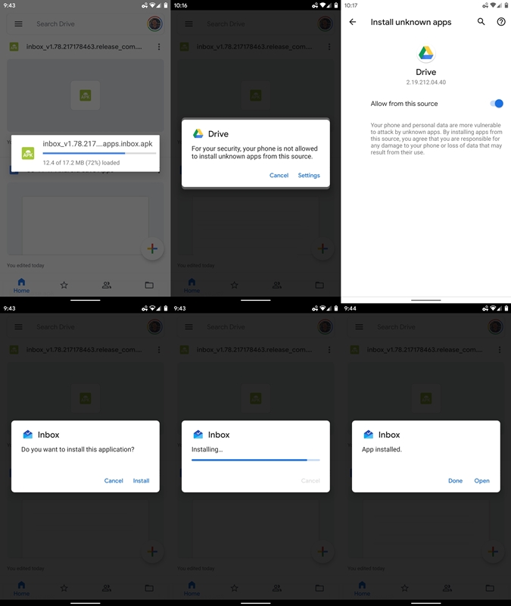511x606 pixels.
Task: Tap Wi-Fi status icon at 10:17 screen
Action: pos(494,5)
